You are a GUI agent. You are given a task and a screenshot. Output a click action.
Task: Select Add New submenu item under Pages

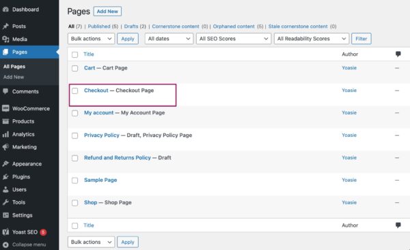click(x=14, y=77)
